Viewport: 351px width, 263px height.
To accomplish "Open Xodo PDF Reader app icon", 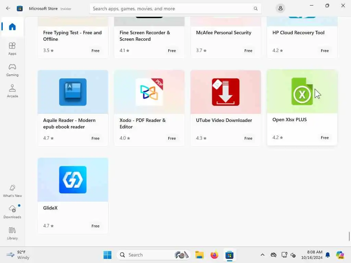I will (149, 92).
